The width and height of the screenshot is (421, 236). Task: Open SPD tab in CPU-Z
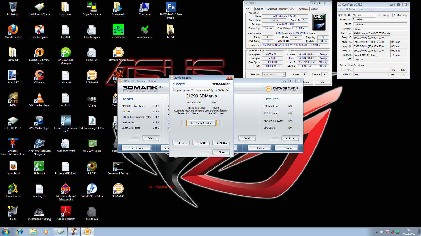click(292, 9)
